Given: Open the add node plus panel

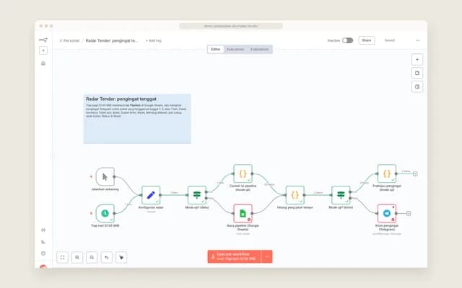Looking at the screenshot, I should [x=417, y=59].
